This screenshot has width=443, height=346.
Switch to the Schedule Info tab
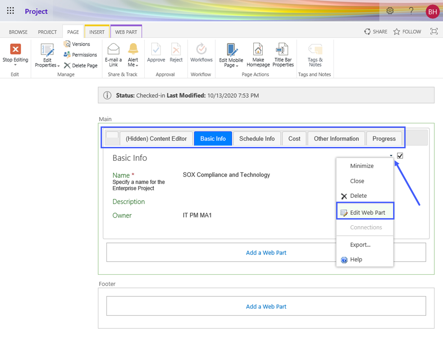point(257,139)
